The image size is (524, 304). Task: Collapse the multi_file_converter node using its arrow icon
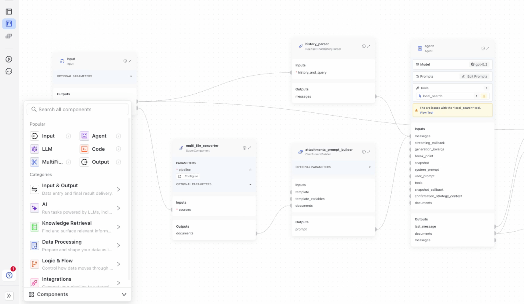249,148
